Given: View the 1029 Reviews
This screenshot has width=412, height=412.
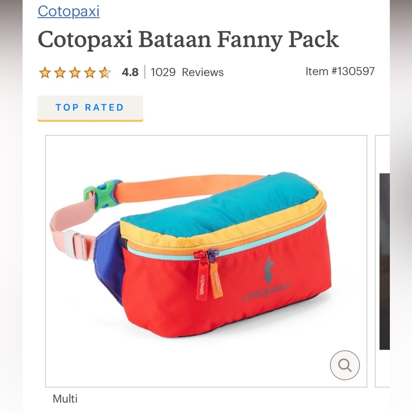Looking at the screenshot, I should (187, 72).
